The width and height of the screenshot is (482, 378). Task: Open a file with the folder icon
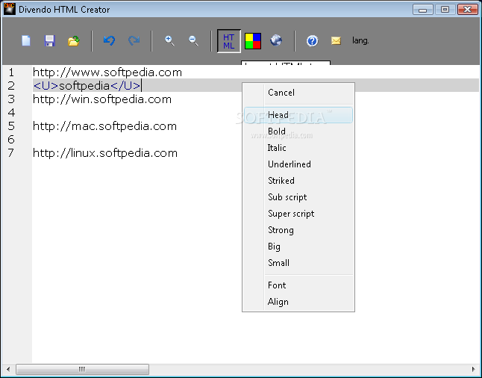click(x=74, y=40)
